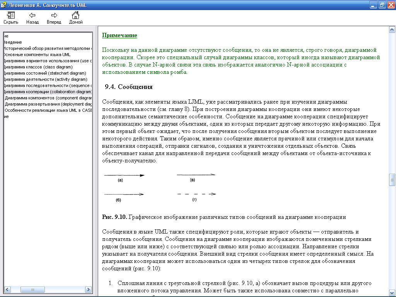Image resolution: width=396 pixels, height=297 pixels.
Task: Open Диаграмма последовательности (sequence) topic
Action: [x=48, y=85]
